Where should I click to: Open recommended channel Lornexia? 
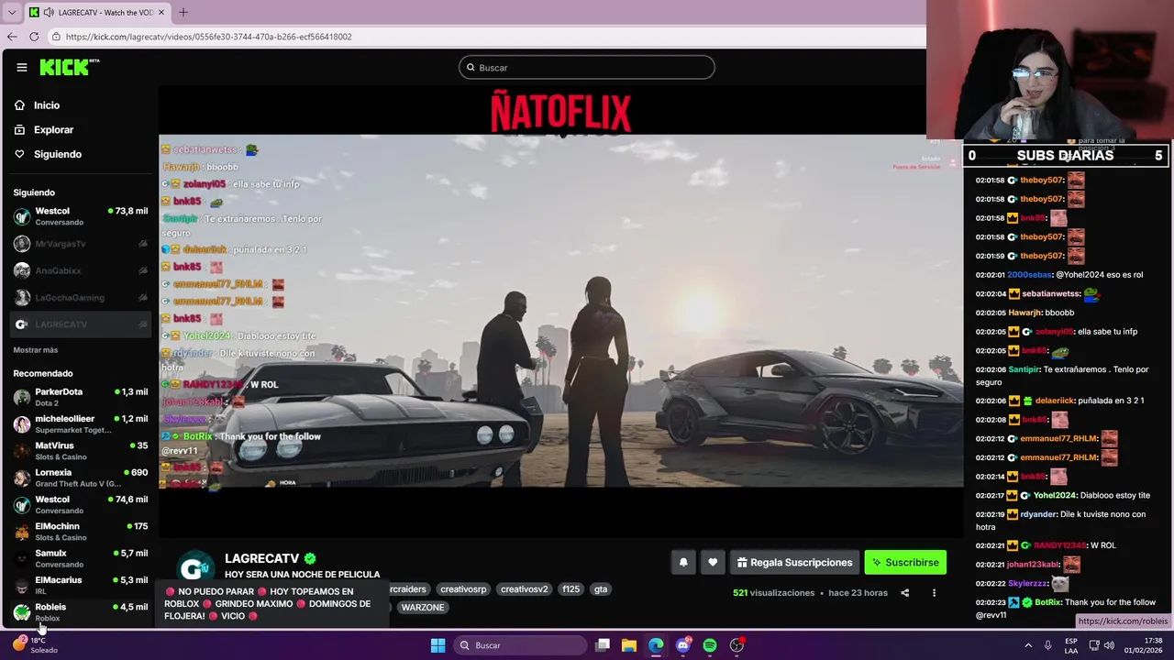click(x=81, y=478)
